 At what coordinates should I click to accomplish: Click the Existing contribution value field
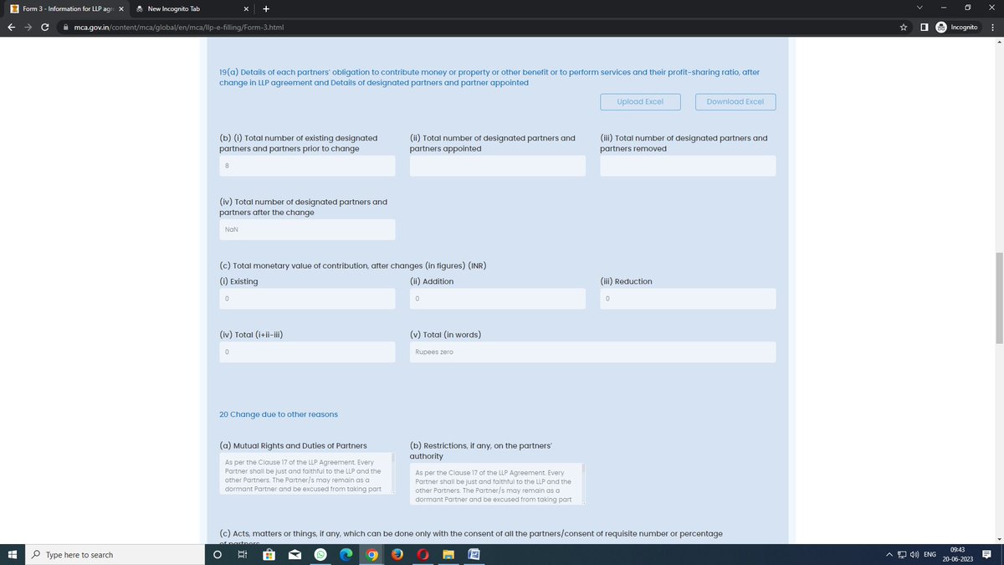coord(306,298)
